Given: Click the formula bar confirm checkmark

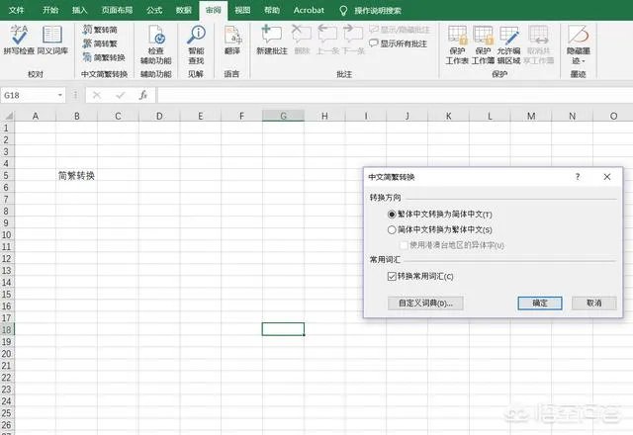Looking at the screenshot, I should coord(120,95).
